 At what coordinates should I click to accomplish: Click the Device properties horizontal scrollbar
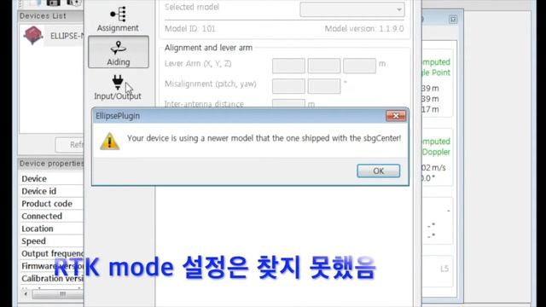pyautogui.click(x=58, y=294)
